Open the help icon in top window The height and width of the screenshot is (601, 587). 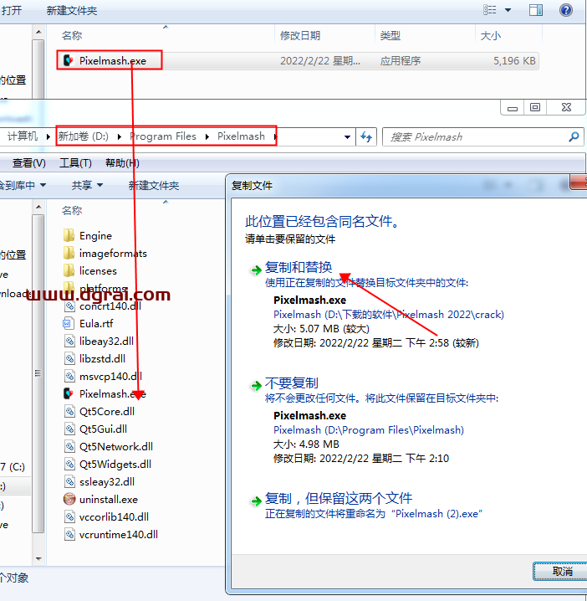565,10
